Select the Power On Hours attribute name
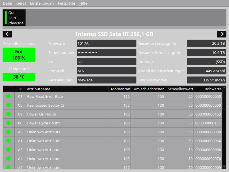The height and width of the screenshot is (172, 229). tap(42, 114)
